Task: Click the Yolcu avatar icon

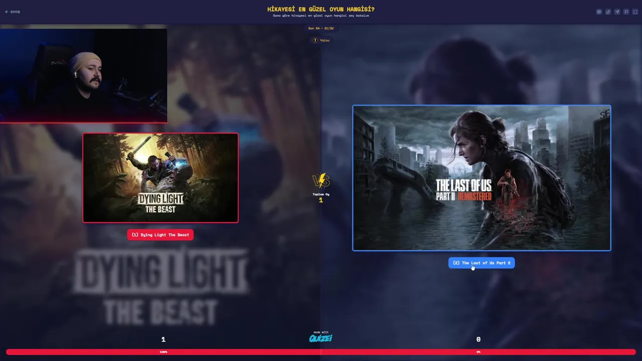Action: click(x=315, y=40)
